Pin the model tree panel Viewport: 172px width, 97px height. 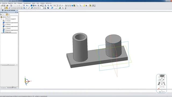[16, 12]
